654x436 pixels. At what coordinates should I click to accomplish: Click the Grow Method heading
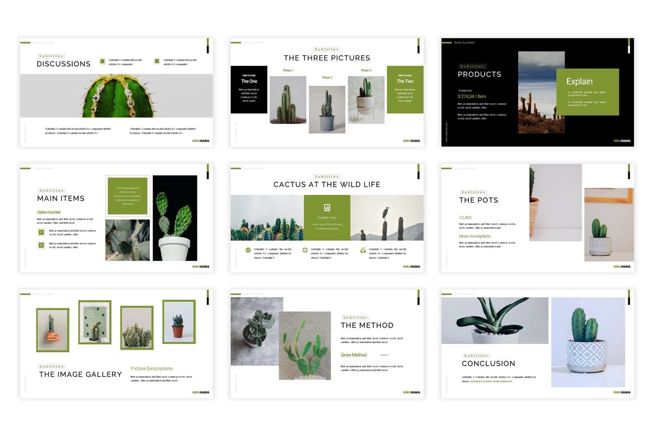(354, 355)
